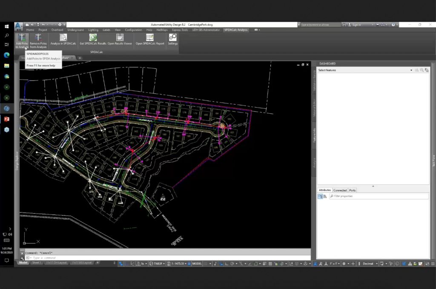The width and height of the screenshot is (436, 289).
Task: Open the NetMaps ribbon tab
Action: 162,30
